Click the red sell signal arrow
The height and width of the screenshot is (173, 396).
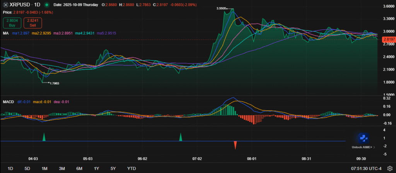pyautogui.click(x=235, y=145)
